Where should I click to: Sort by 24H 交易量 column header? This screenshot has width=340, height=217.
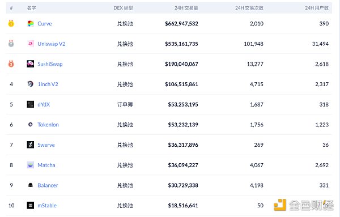[x=186, y=8]
